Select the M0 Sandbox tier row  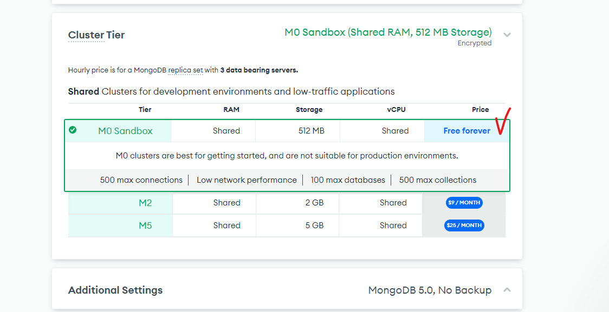[x=287, y=131]
